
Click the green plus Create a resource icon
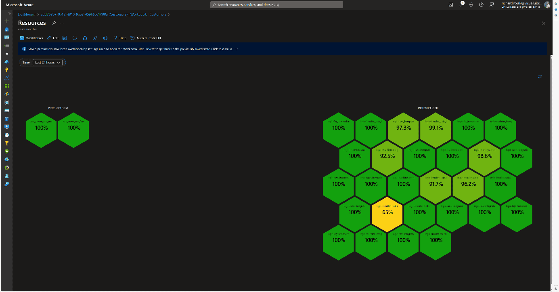point(6,21)
